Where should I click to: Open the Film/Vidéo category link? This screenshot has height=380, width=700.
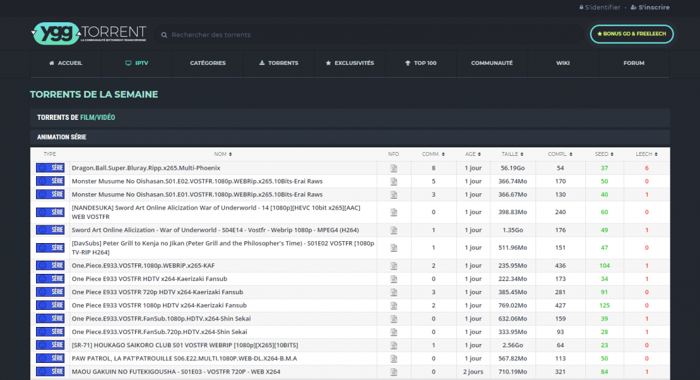(x=98, y=117)
